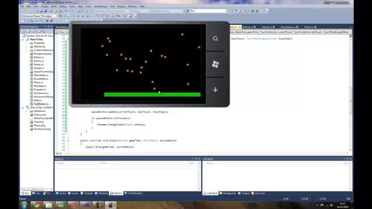
Task: Switch to the Error List tab
Action: click(x=258, y=193)
